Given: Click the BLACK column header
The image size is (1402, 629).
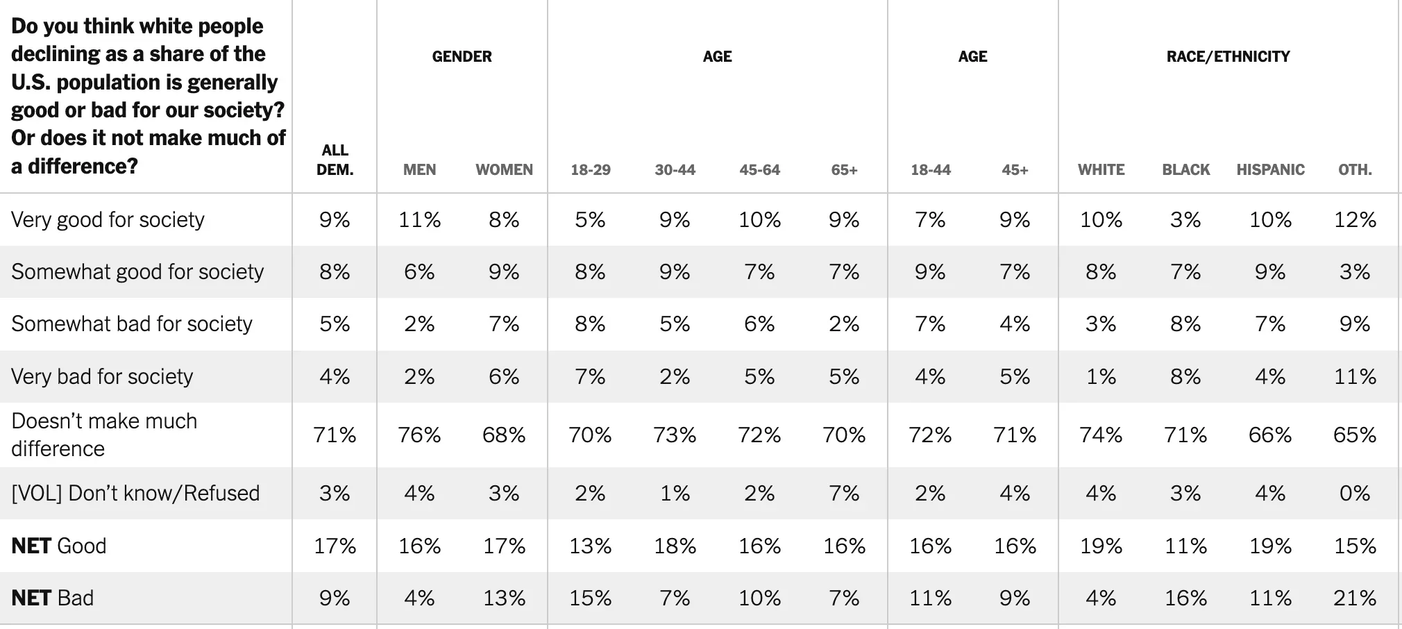Looking at the screenshot, I should coord(1185,169).
